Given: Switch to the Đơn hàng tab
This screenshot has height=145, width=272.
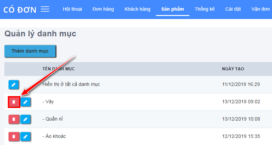Looking at the screenshot, I should point(103,9).
